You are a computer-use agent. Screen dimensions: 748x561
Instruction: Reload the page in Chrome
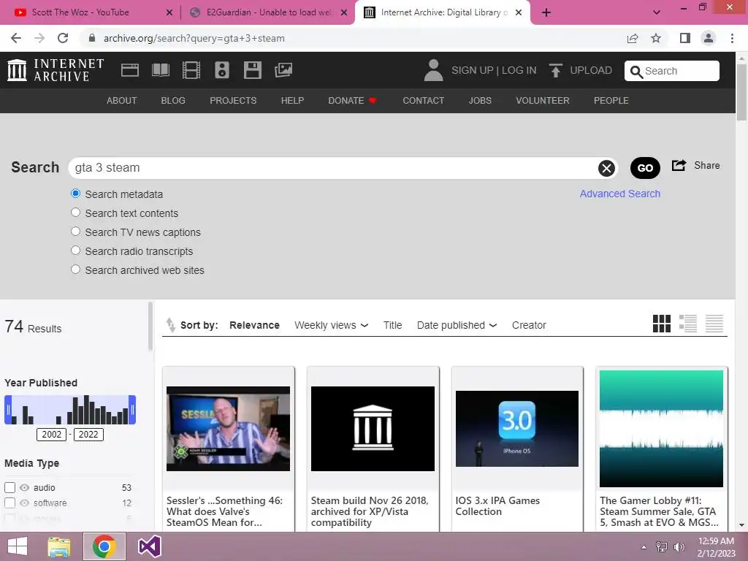tap(63, 38)
